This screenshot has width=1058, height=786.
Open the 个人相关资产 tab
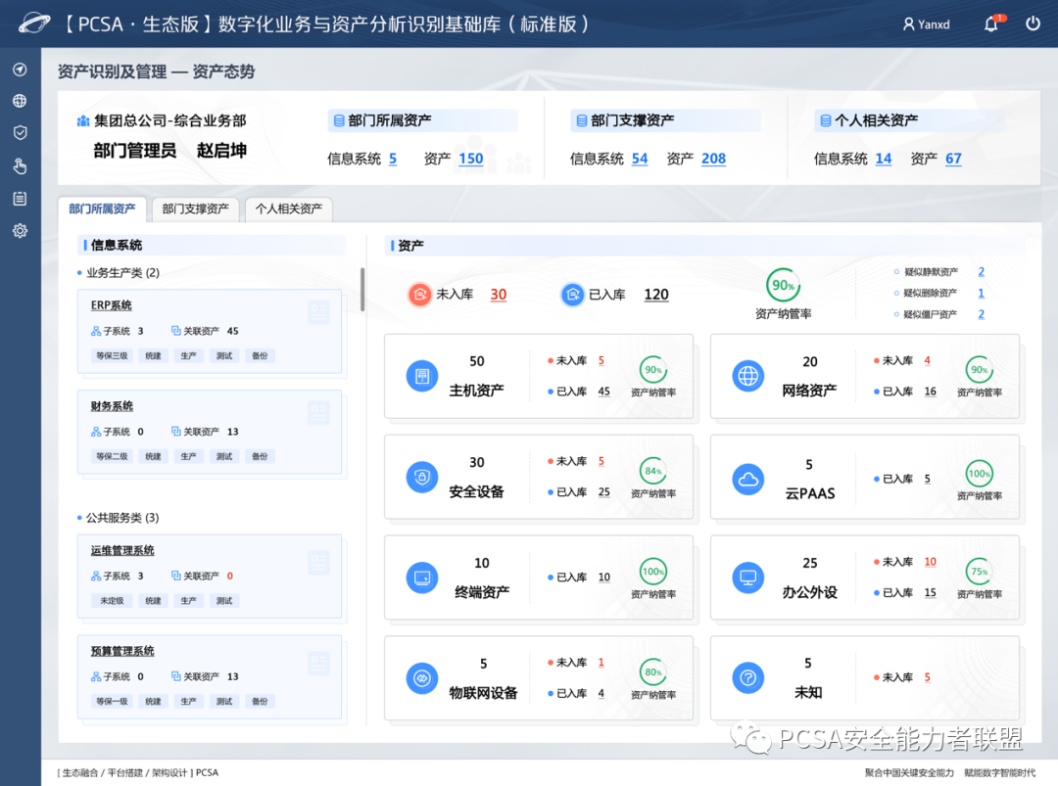tap(289, 208)
